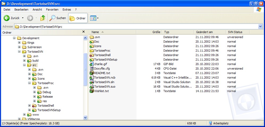
Task: Collapse the src tree node
Action: tap(24, 65)
